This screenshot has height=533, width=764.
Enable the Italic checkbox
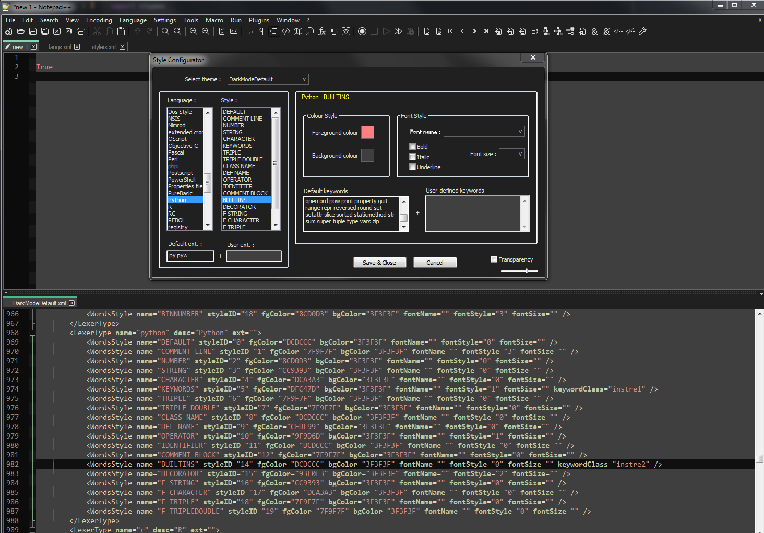click(412, 157)
